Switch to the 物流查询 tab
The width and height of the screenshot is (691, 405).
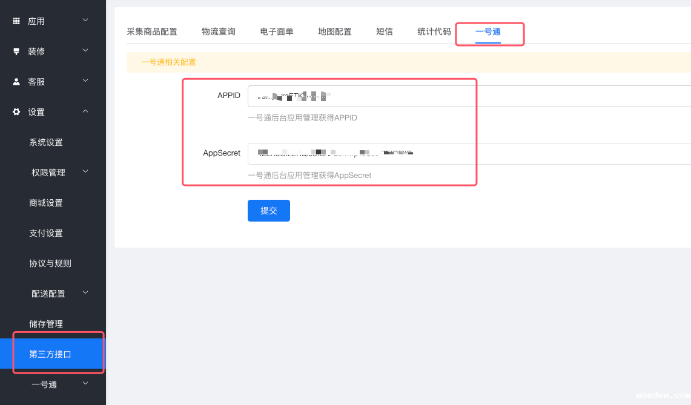219,31
